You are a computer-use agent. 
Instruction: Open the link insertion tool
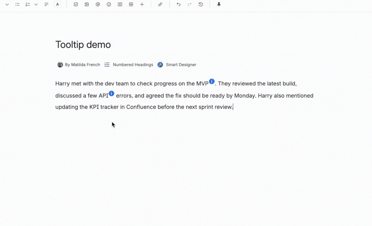point(160,4)
